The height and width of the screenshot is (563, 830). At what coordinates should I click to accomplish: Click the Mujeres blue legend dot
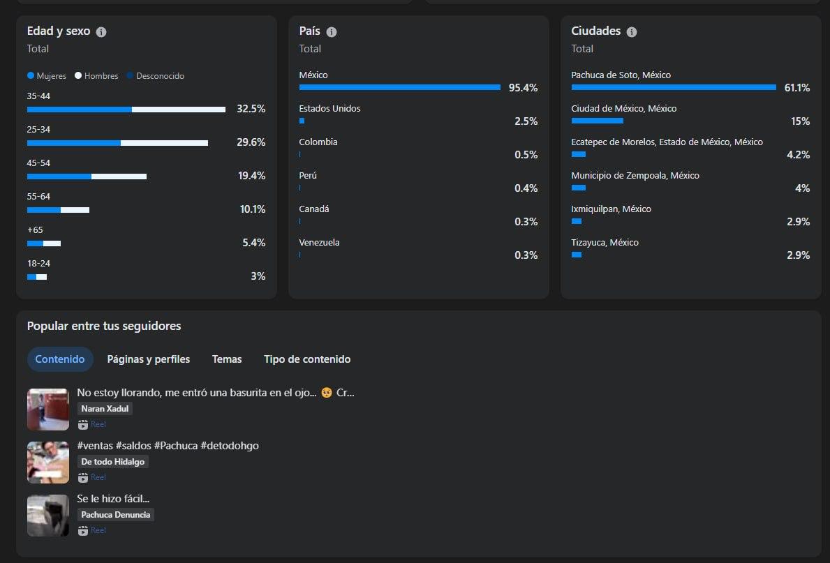coord(31,75)
